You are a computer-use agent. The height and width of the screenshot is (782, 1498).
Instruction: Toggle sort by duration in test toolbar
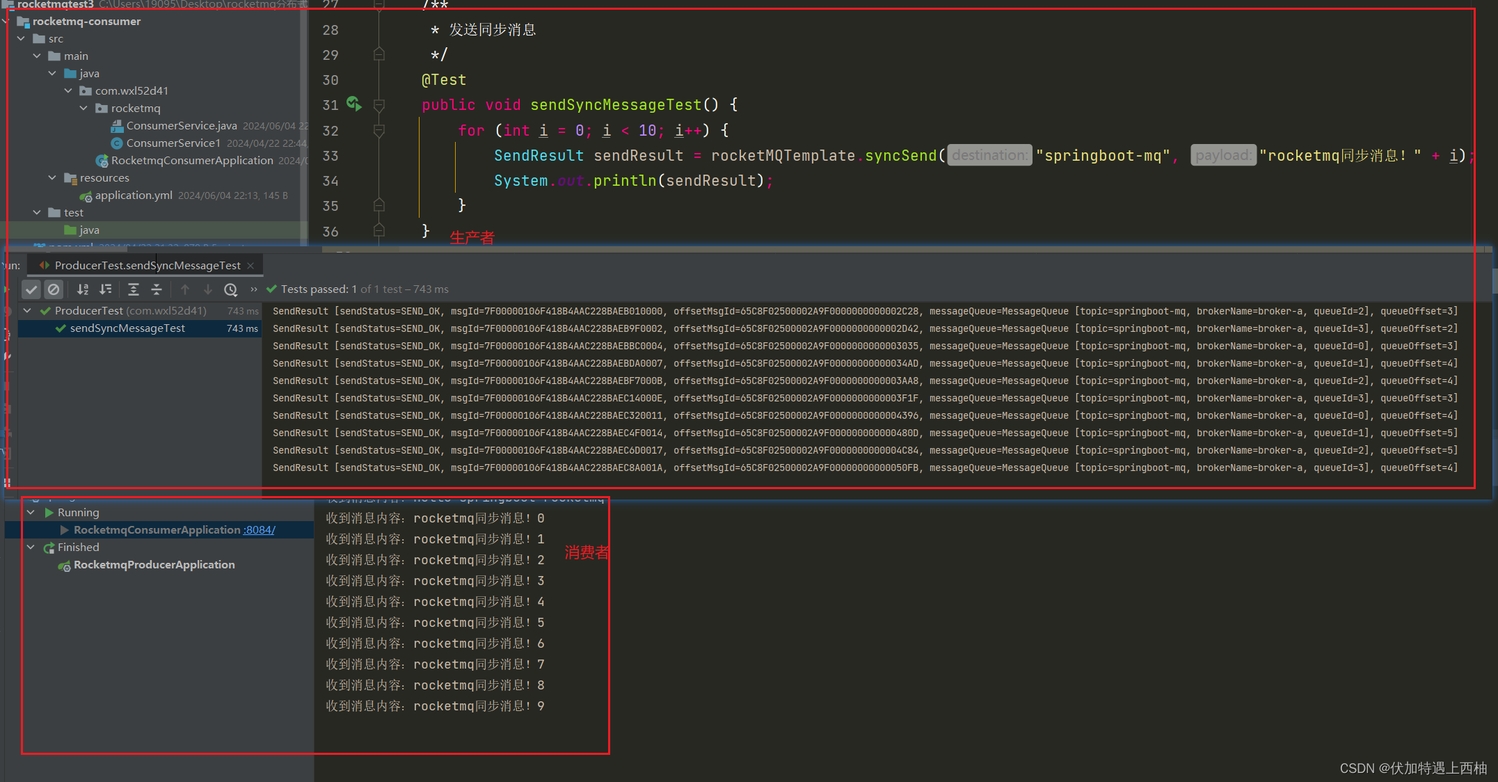(x=106, y=289)
